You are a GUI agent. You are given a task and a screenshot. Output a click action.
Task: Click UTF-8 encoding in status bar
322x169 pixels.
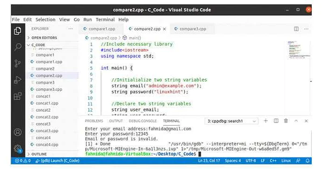coord(250,161)
